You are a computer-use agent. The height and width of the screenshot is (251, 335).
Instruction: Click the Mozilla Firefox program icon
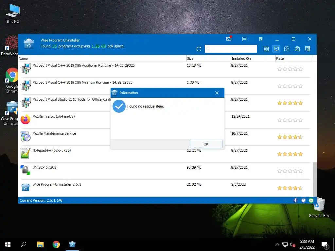(26, 119)
